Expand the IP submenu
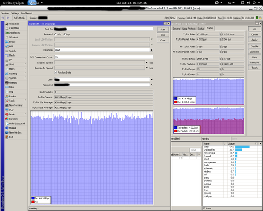Image resolution: width=263 pixels, height=211 pixels. coord(25,60)
